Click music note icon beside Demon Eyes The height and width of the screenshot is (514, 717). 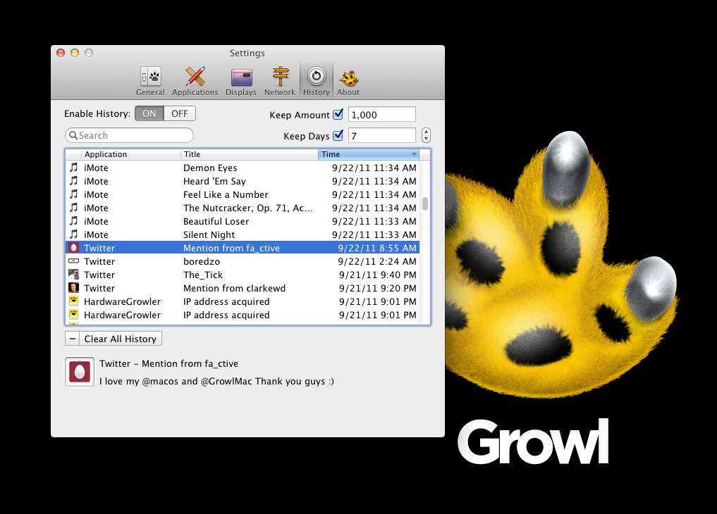tap(73, 168)
